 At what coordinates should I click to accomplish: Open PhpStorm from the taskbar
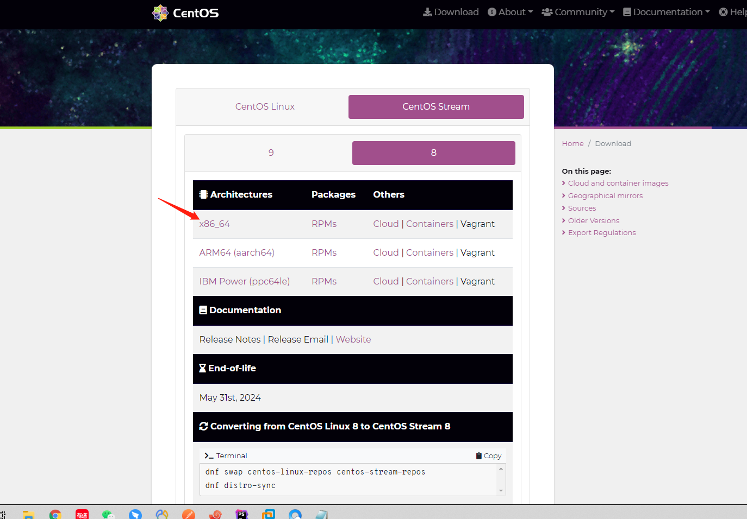pyautogui.click(x=242, y=514)
